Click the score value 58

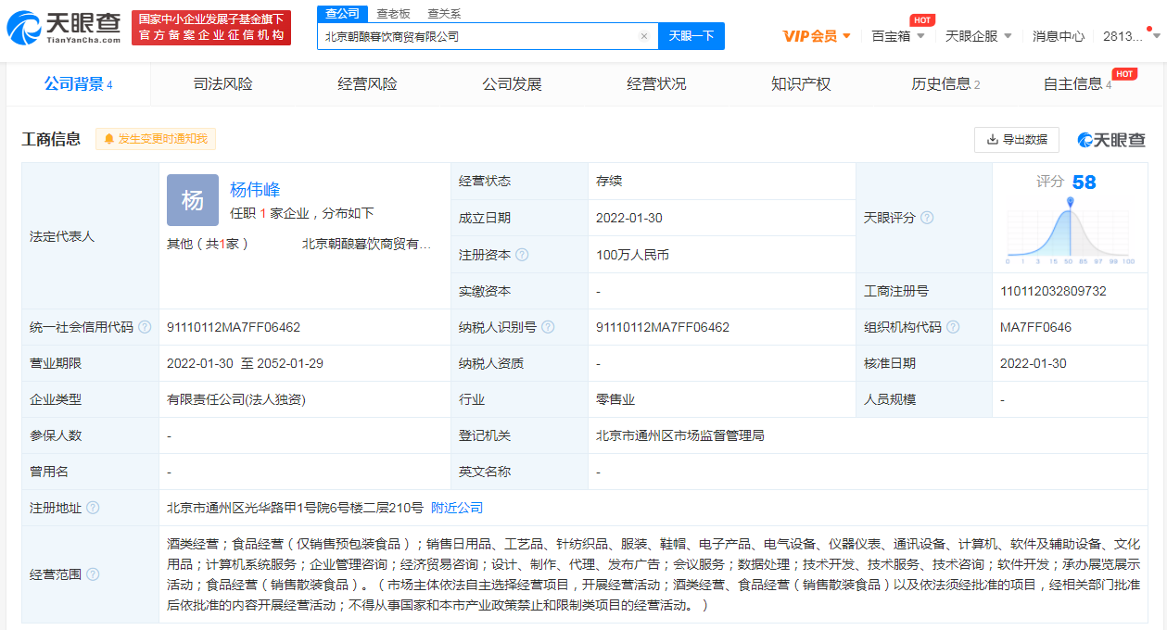click(x=1085, y=183)
